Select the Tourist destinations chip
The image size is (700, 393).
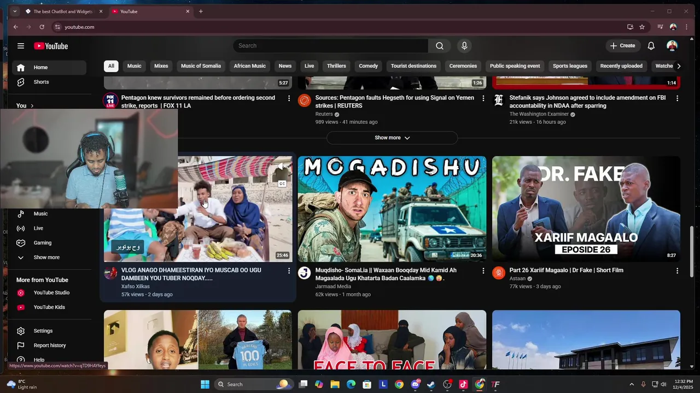point(413,66)
